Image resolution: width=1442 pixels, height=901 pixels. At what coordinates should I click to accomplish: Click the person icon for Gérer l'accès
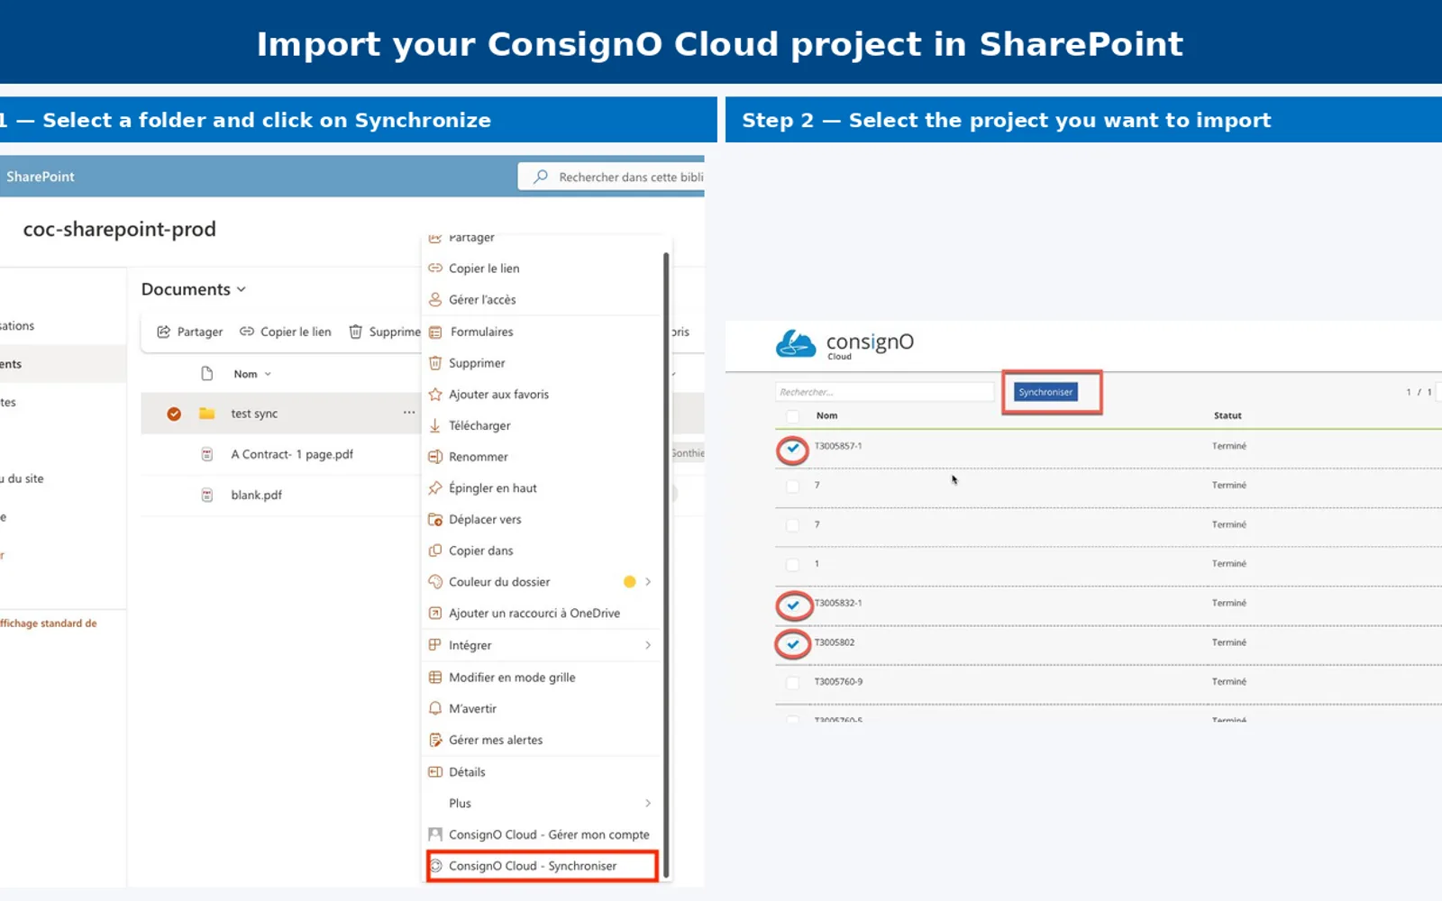click(x=435, y=299)
